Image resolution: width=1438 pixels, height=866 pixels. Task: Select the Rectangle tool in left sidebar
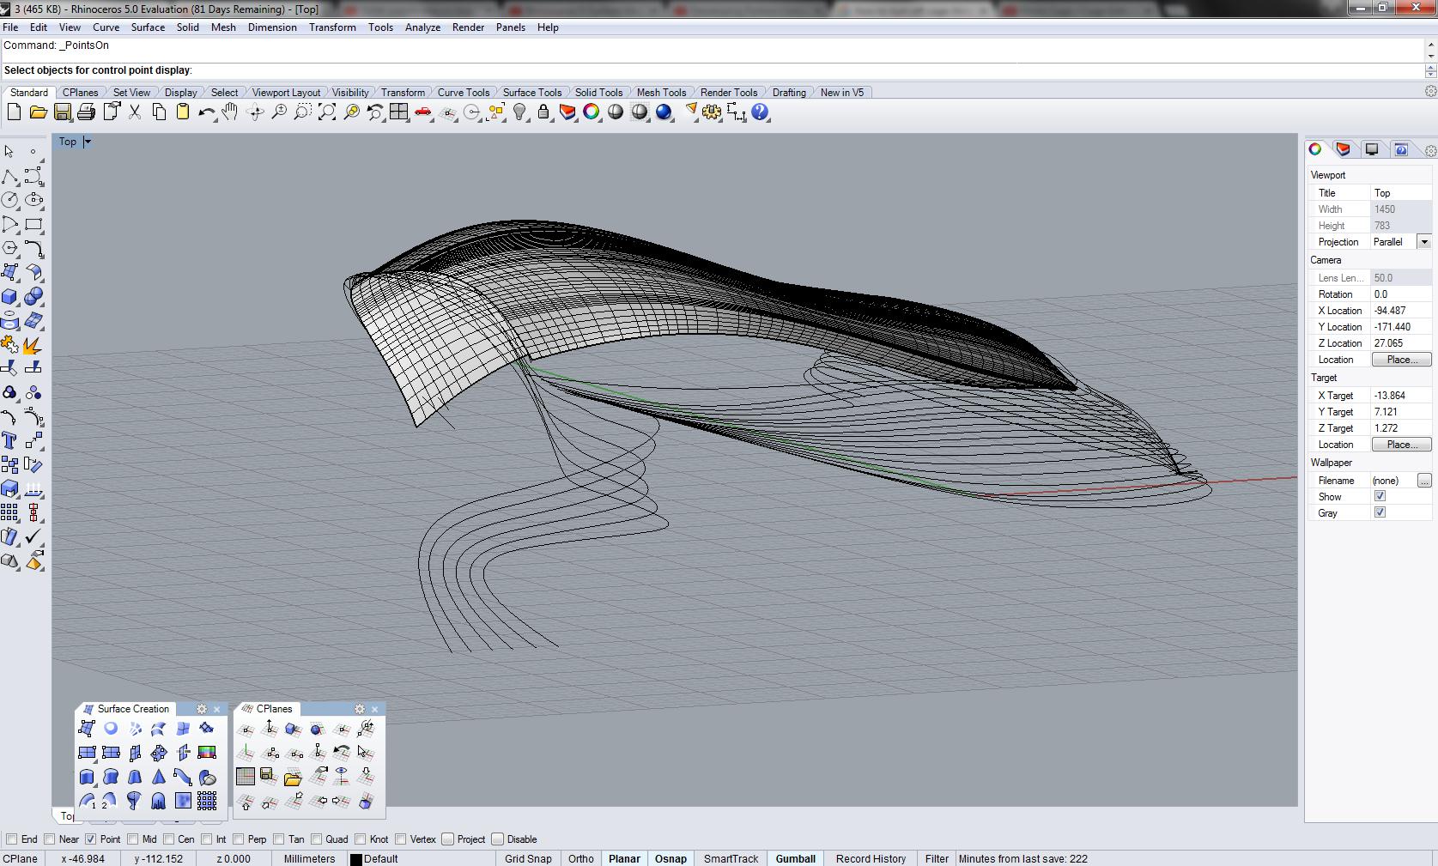pyautogui.click(x=33, y=225)
